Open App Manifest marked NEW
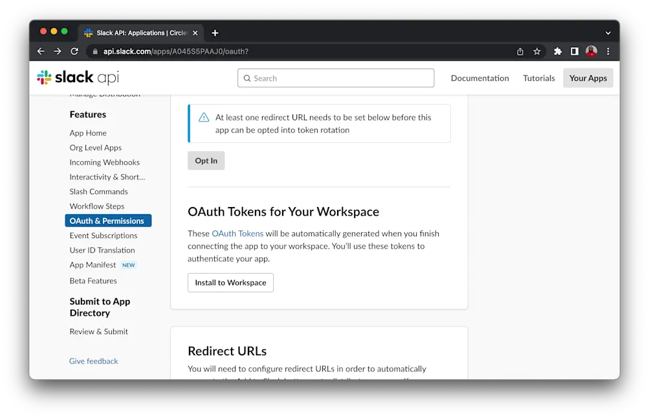The height and width of the screenshot is (418, 649). point(93,265)
